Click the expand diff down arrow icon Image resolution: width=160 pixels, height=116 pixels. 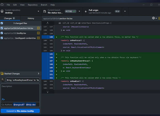tap(47, 92)
